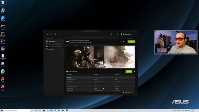Viewport: 199px width, 112px height.
Task: Open the desktop icon below Discord
Action: (3, 72)
